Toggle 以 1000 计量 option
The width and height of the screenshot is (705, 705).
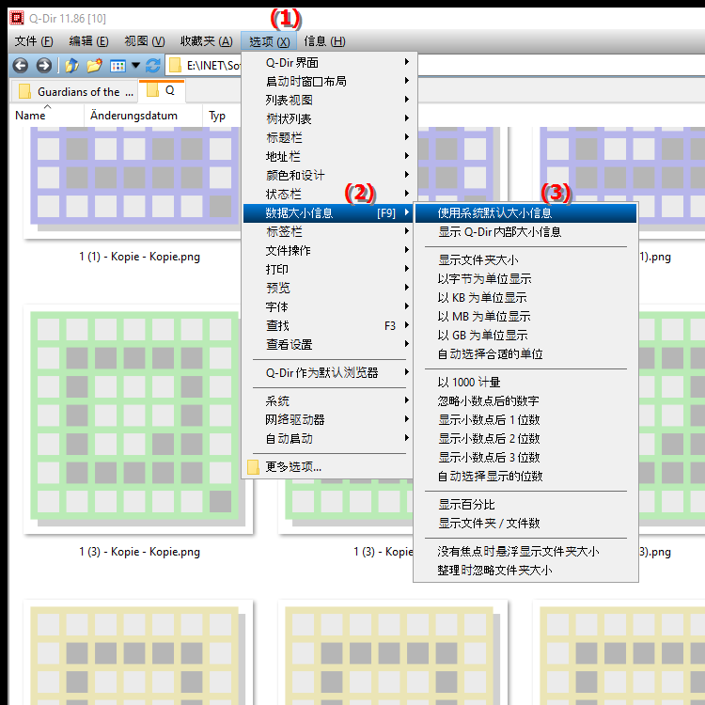coord(525,383)
